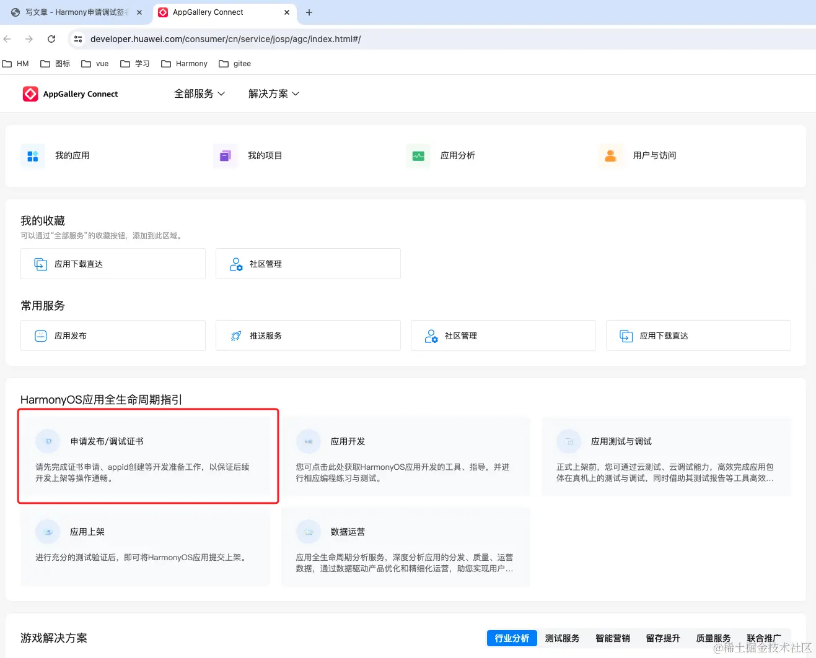
Task: Click the 申请发布/调试证书 round icon
Action: point(48,441)
